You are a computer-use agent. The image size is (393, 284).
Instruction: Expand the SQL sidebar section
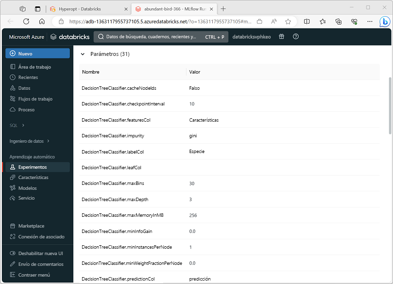(14, 125)
